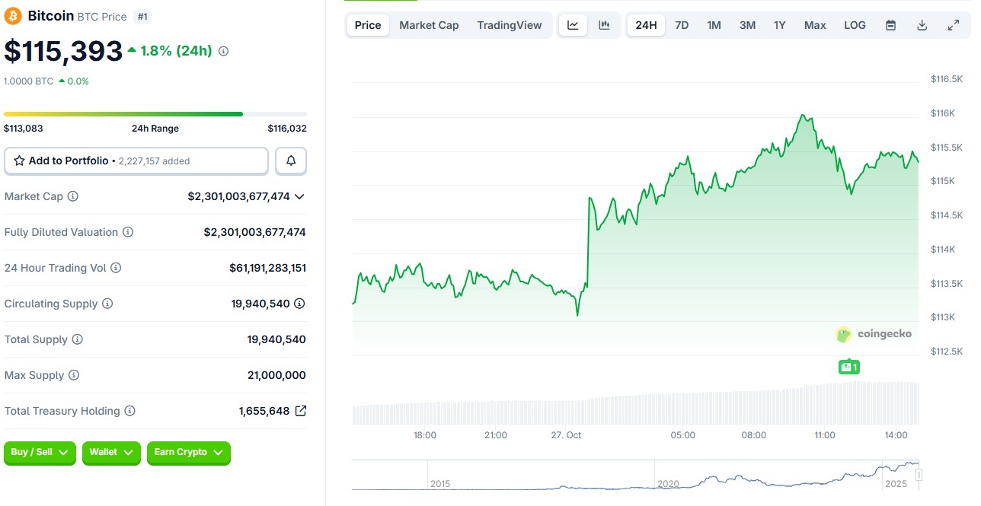The image size is (981, 506).
Task: Click the Market Cap info icon
Action: 73,196
